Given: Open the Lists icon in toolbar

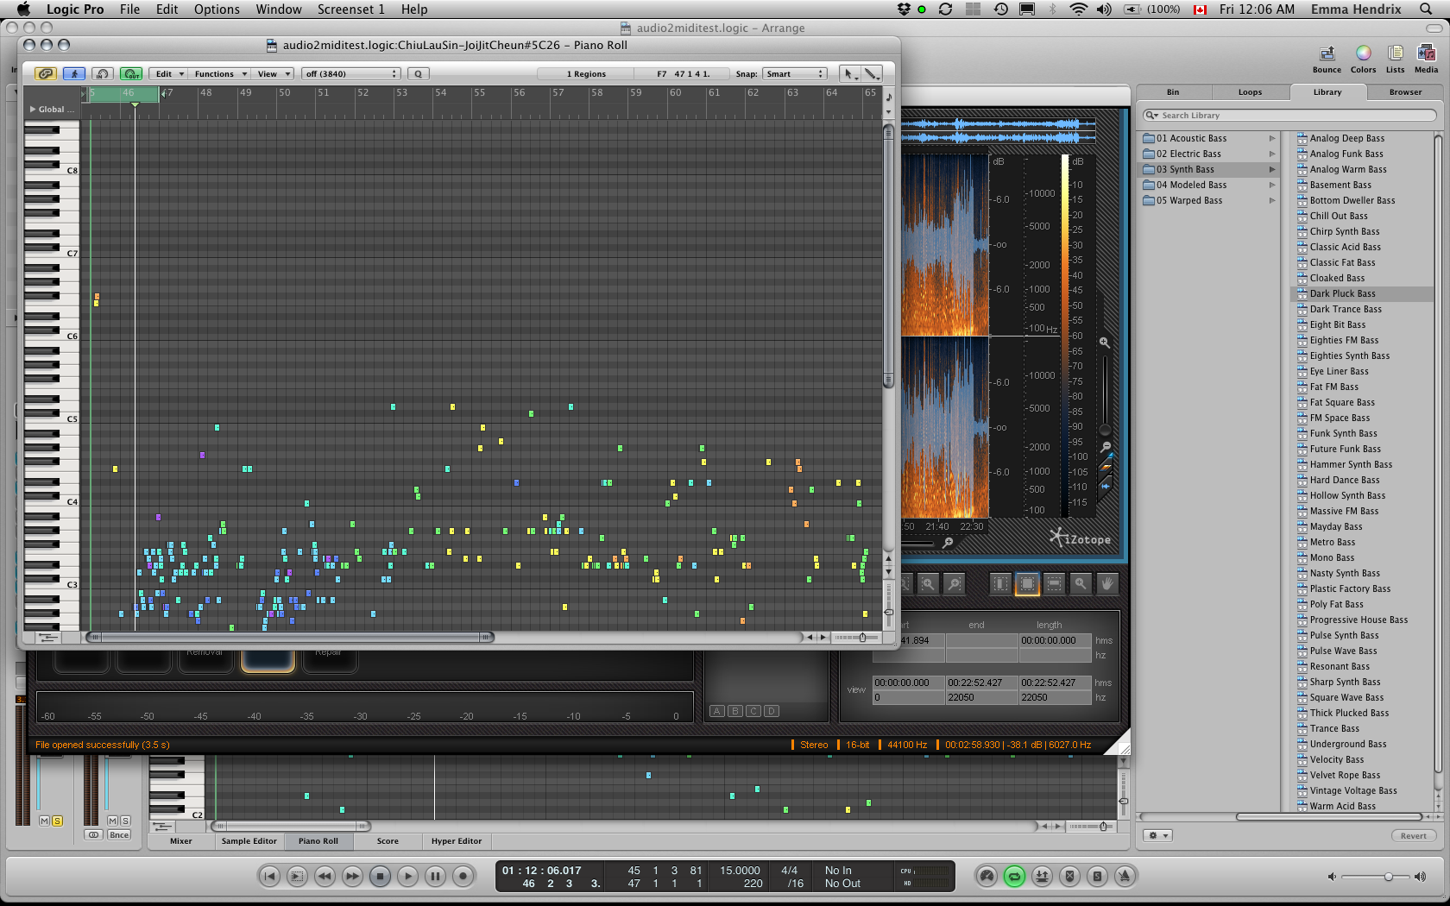Looking at the screenshot, I should (1395, 58).
